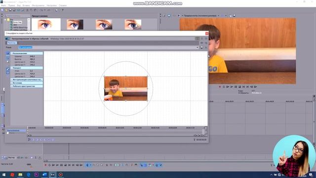Click the Open project folder icon
Image resolution: width=316 pixels, height=178 pixels.
pyautogui.click(x=6, y=10)
